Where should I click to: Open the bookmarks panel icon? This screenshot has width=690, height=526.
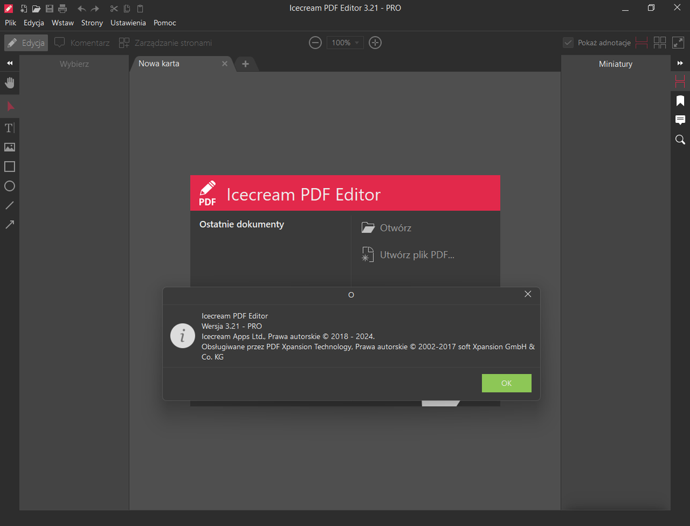680,101
